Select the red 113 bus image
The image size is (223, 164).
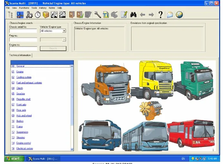[191, 134]
